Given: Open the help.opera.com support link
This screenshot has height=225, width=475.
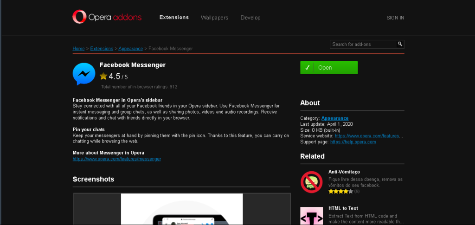Looking at the screenshot, I should click(x=353, y=141).
